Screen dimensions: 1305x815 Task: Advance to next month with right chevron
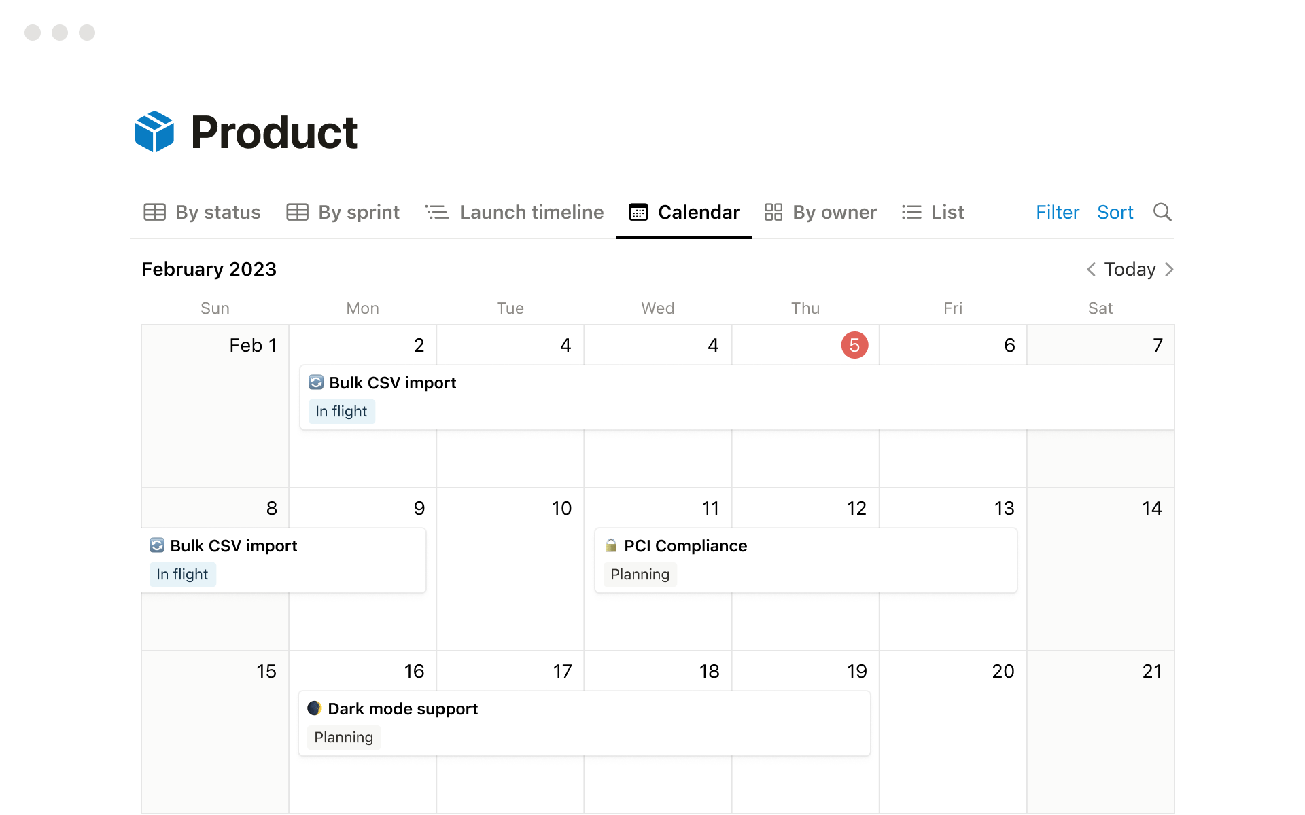pyautogui.click(x=1169, y=270)
